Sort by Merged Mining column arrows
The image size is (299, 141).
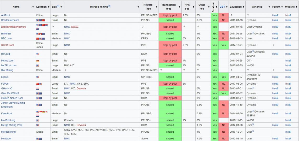coord(138,7)
